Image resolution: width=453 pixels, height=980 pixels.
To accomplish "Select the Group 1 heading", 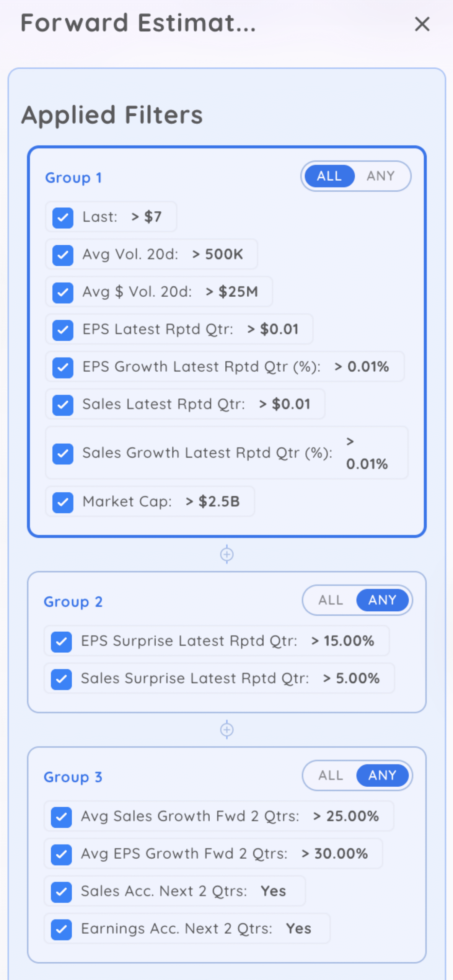I will tap(73, 178).
